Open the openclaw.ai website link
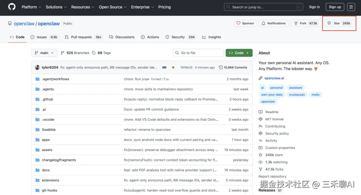The image size is (361, 195). [x=274, y=78]
